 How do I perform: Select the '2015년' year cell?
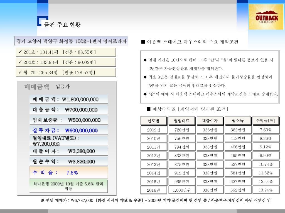(154, 181)
